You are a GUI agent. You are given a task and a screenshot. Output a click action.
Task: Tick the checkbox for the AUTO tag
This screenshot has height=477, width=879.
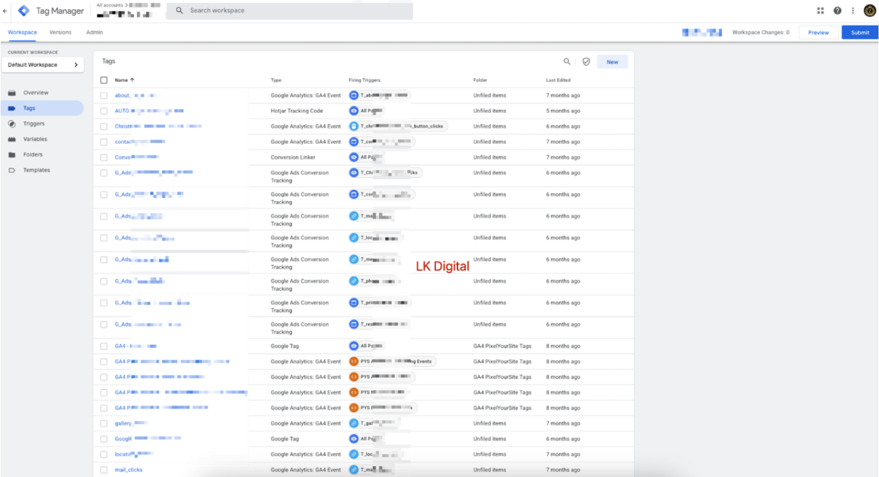(104, 111)
